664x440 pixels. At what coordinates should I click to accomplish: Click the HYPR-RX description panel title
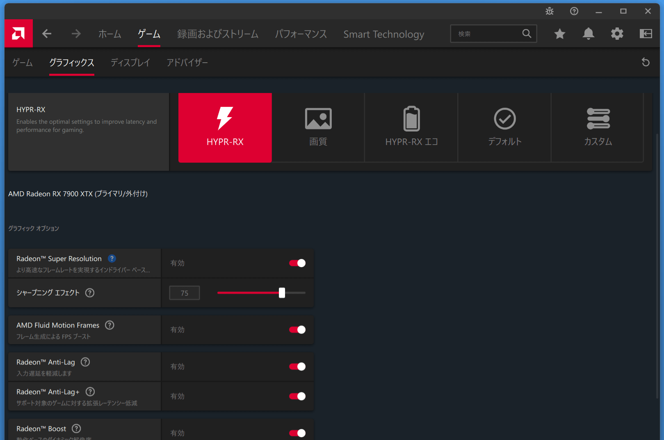click(x=31, y=109)
